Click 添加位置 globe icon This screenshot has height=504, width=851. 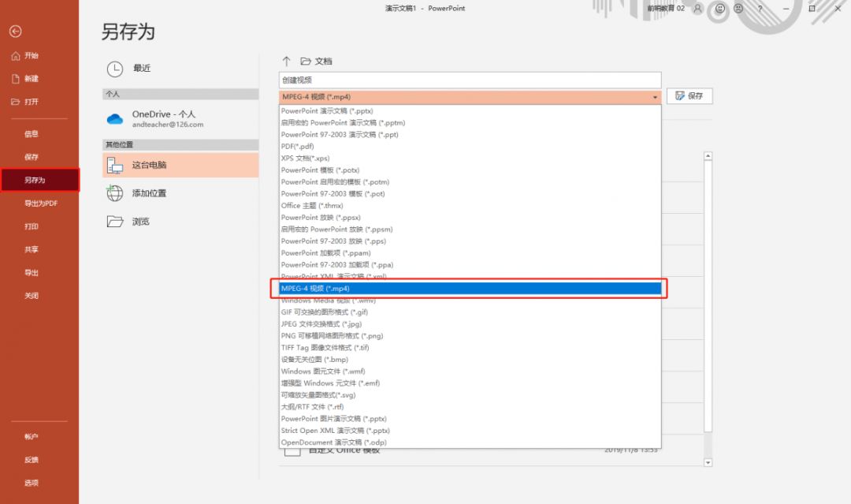(x=114, y=192)
